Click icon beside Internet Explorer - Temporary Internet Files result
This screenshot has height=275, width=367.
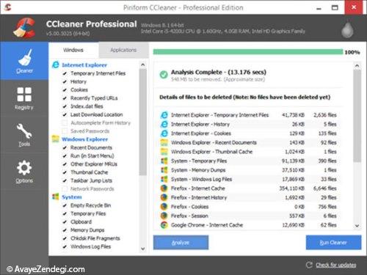(164, 115)
